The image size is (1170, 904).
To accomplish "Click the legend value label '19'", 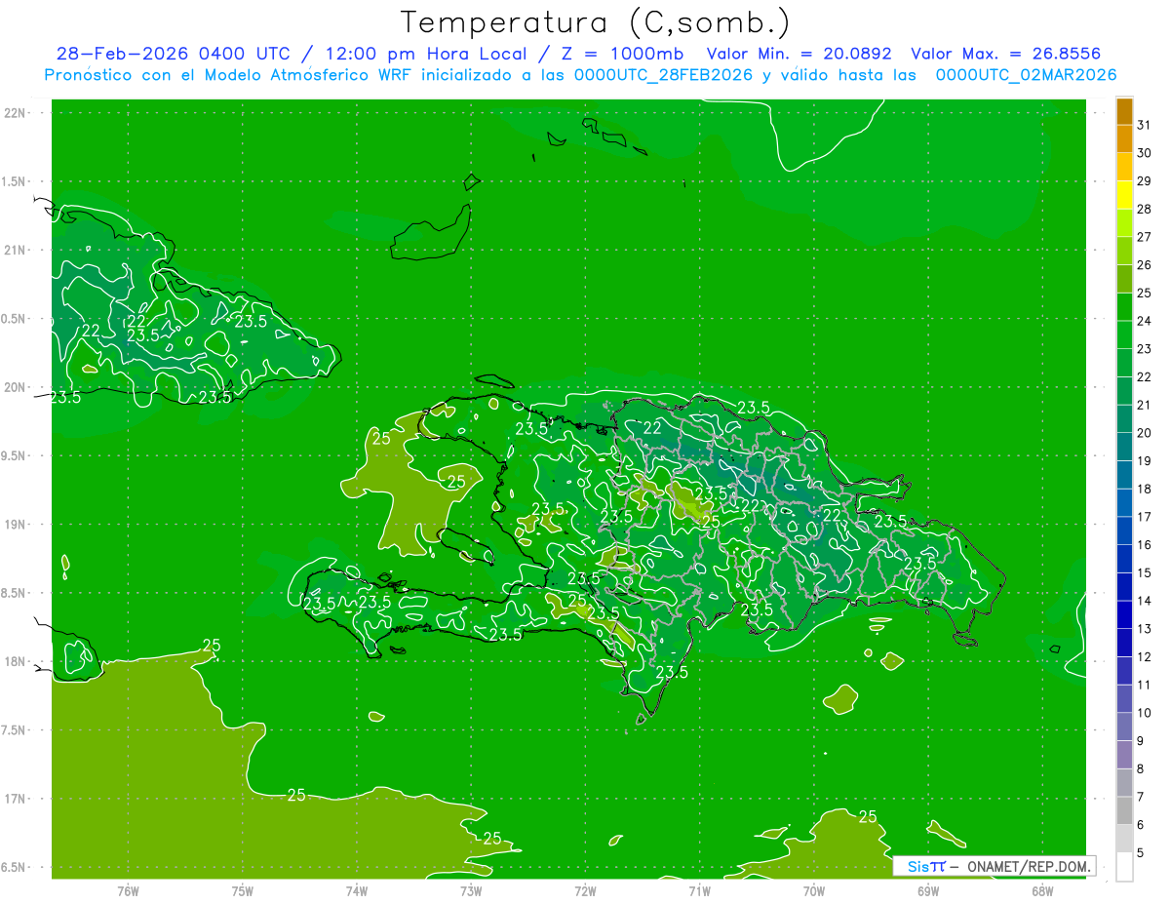I will [x=1144, y=461].
